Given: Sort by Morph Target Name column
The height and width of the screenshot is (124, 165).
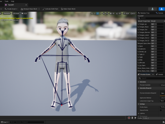Looking at the screenshot, I should pos(144,21).
